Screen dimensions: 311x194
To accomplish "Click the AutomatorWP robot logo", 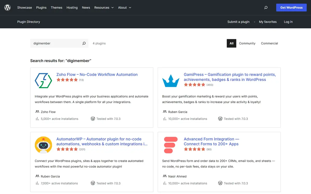I will pyautogui.click(x=44, y=145).
